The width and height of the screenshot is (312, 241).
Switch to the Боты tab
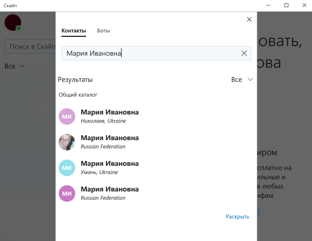click(104, 30)
